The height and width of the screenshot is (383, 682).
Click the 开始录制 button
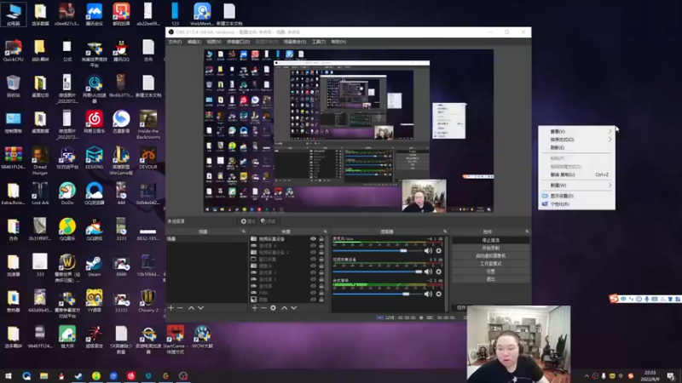click(x=491, y=248)
